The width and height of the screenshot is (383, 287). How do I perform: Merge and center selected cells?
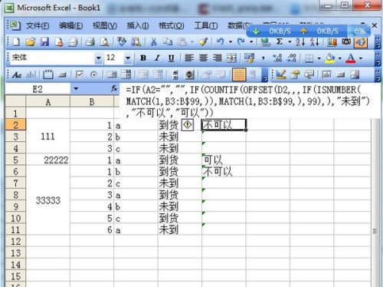pyautogui.click(x=231, y=58)
